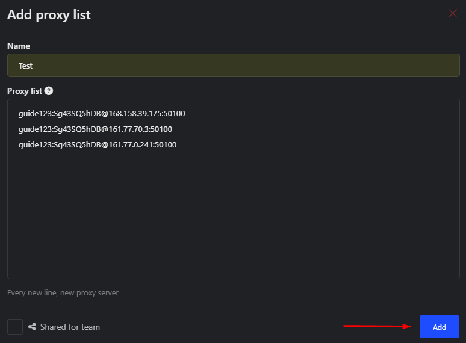Click IP 161.77.0.241 in third proxy entry

point(131,145)
